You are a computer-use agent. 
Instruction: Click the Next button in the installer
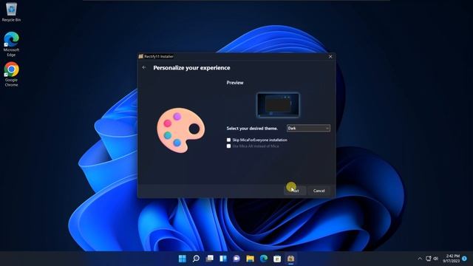(x=295, y=191)
